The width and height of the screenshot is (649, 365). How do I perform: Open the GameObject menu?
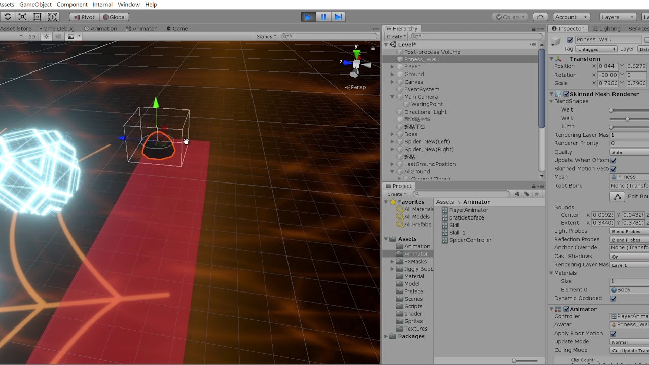(x=35, y=5)
